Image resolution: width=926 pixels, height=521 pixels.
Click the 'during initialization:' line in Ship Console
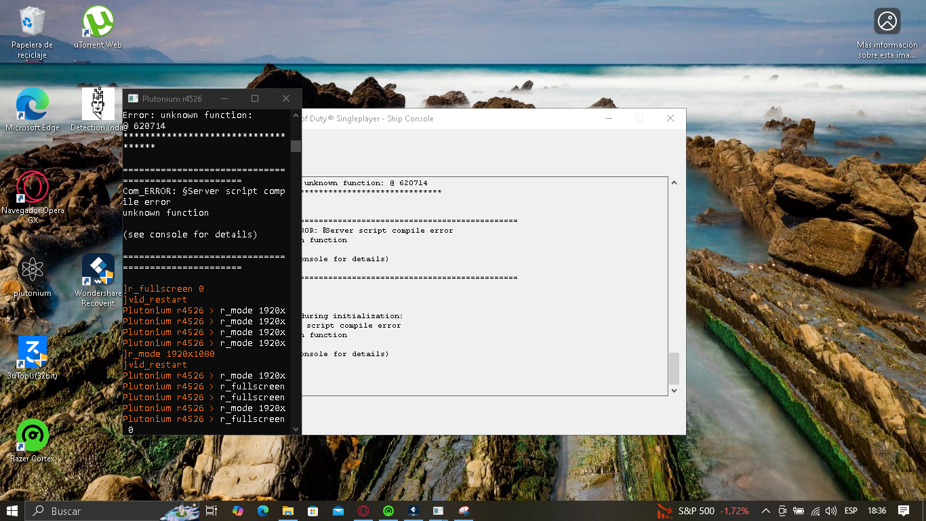click(x=352, y=316)
